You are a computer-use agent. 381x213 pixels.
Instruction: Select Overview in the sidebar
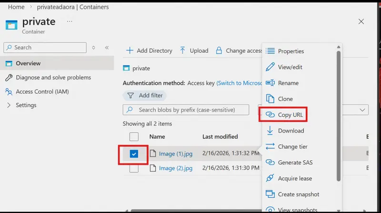click(x=57, y=63)
